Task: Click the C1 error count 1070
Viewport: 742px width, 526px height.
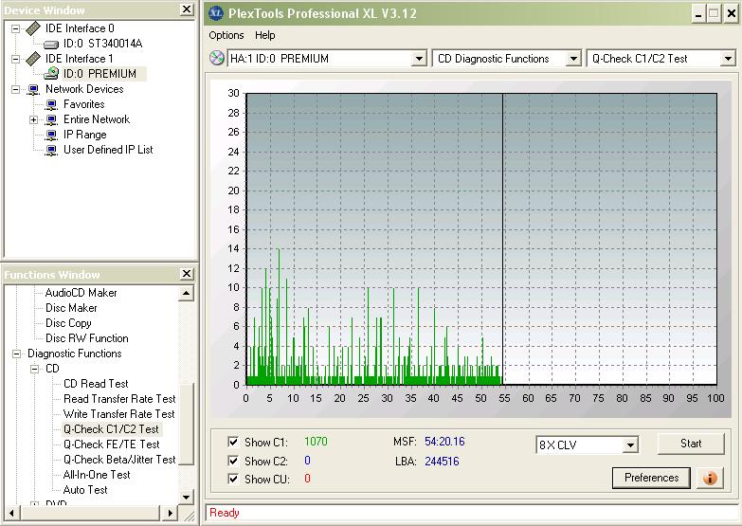Action: 316,442
